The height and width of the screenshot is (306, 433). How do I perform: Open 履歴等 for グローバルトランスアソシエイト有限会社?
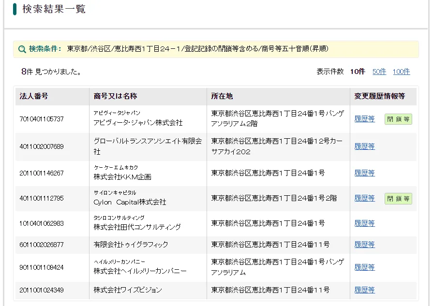click(364, 146)
